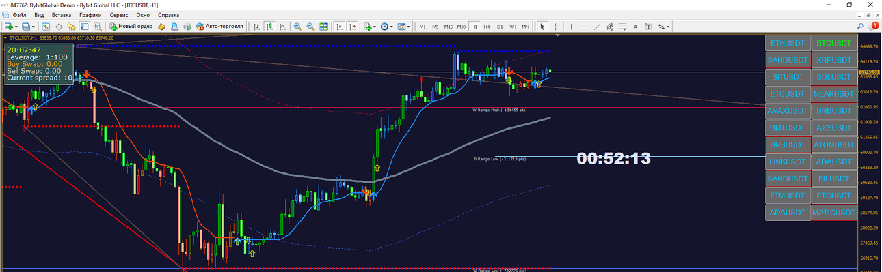Open the notifications icon with red badge
Viewport: 882px width, 272px height.
873,26
